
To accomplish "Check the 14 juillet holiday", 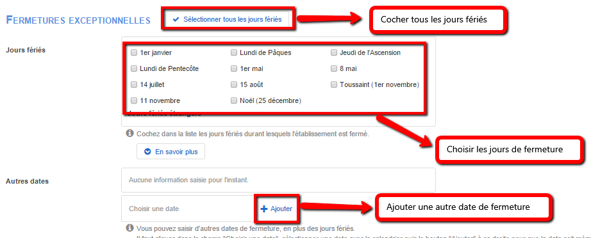I will pyautogui.click(x=133, y=84).
